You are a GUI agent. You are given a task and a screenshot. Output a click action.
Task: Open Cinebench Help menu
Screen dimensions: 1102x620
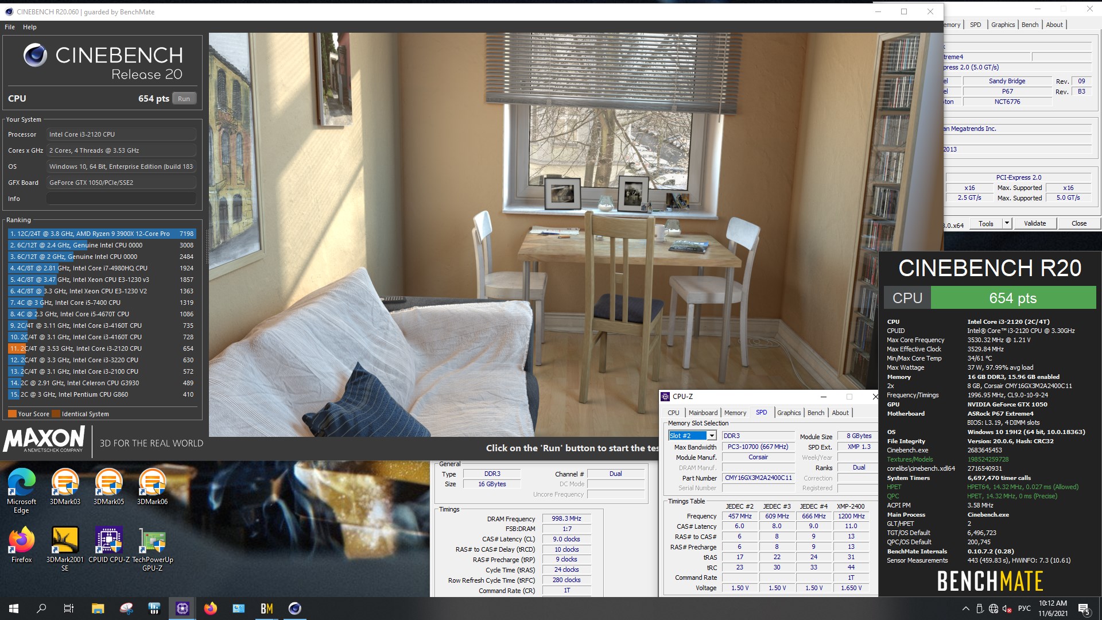tap(30, 27)
